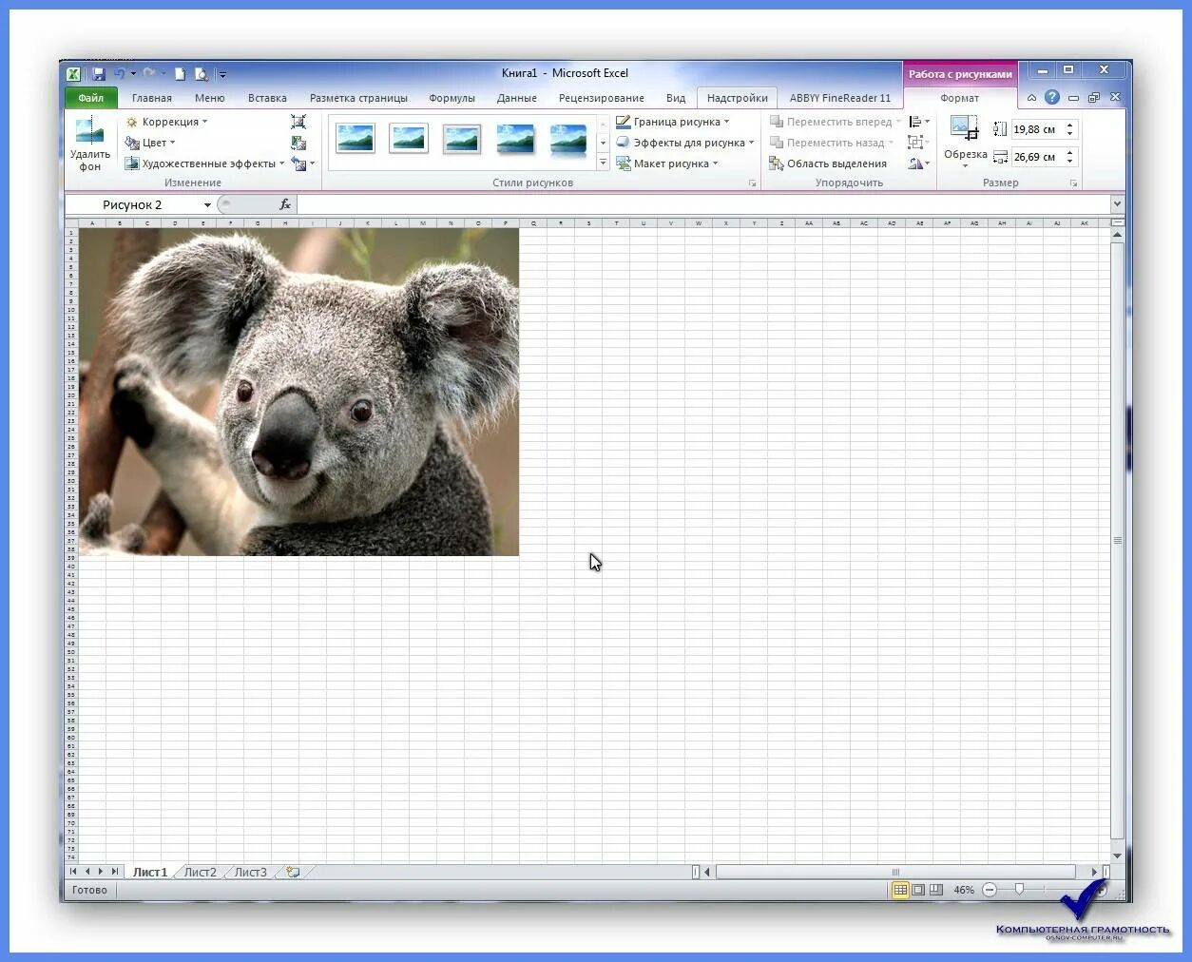Switch to the Разметка страницы tab
The width and height of the screenshot is (1192, 962).
[358, 98]
